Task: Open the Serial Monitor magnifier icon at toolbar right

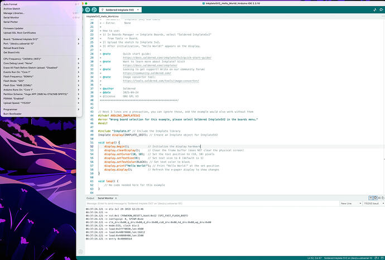Action: tap(381, 10)
